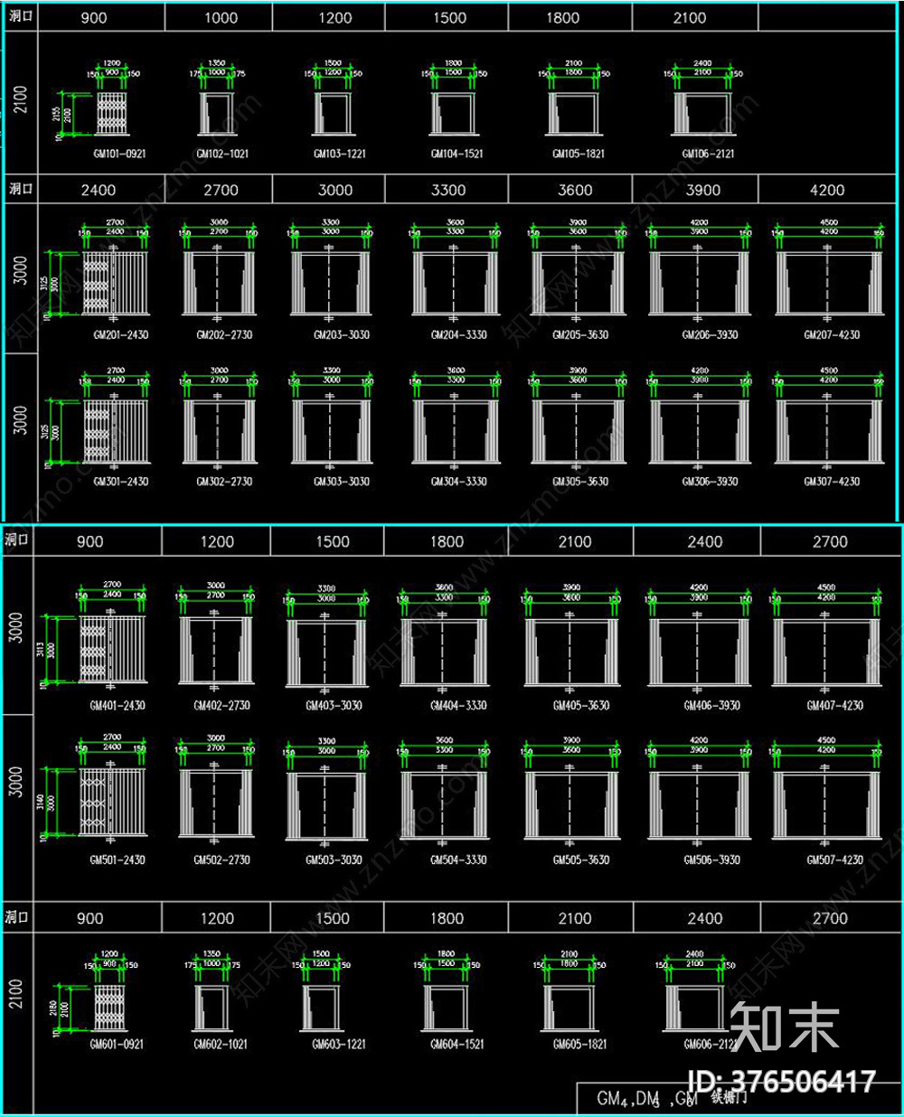Click the GM502-2730 label text

tap(221, 859)
